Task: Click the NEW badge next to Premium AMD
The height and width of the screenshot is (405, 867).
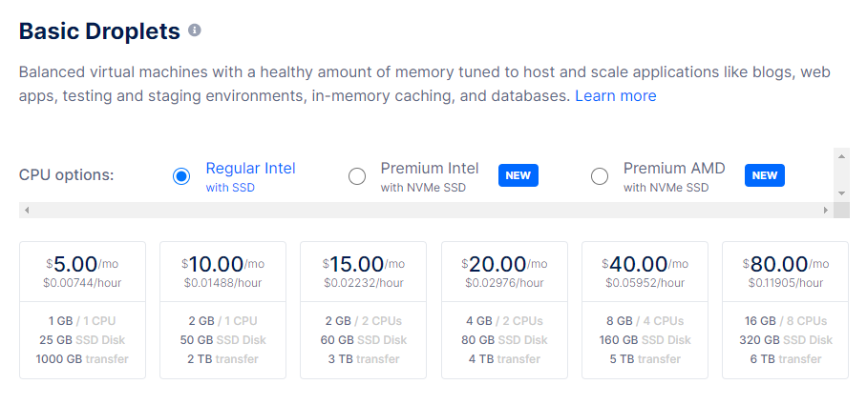Action: click(x=764, y=175)
